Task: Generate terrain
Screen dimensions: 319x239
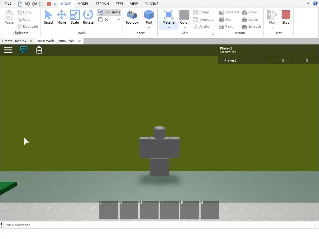Action: (x=229, y=12)
